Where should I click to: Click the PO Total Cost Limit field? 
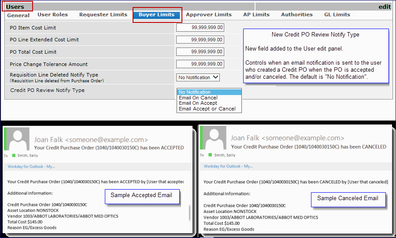tap(200, 52)
